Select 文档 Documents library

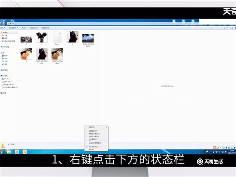tap(5, 61)
